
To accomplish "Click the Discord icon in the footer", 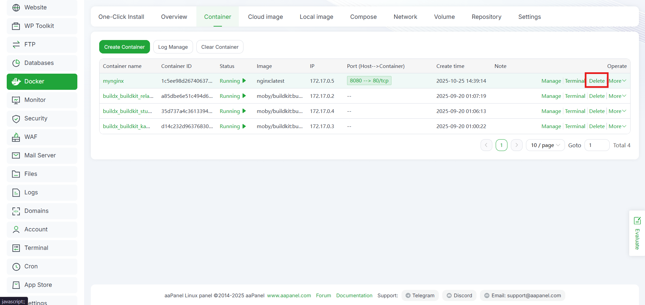I will tap(449, 296).
